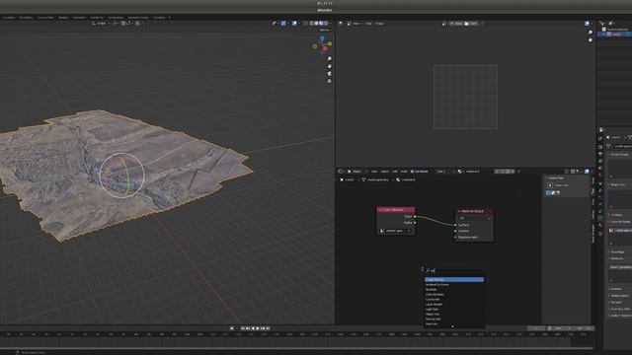632x355 pixels.
Task: Open the image editor's editor type menu
Action: tap(341, 24)
